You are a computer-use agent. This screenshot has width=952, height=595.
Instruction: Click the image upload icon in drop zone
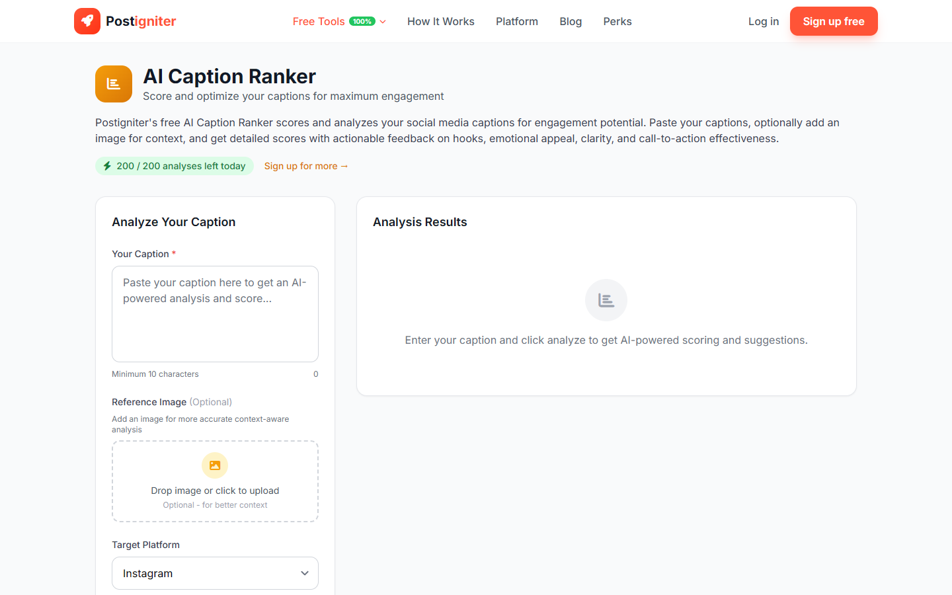pos(215,465)
